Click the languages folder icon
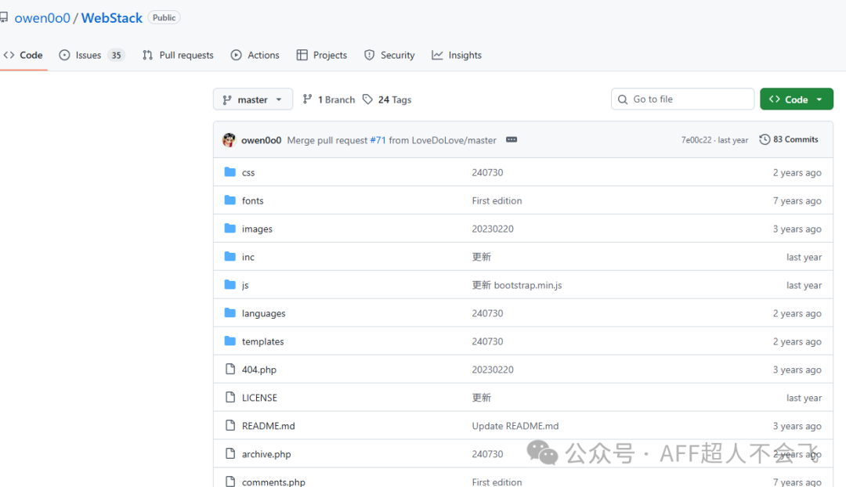 pos(230,313)
